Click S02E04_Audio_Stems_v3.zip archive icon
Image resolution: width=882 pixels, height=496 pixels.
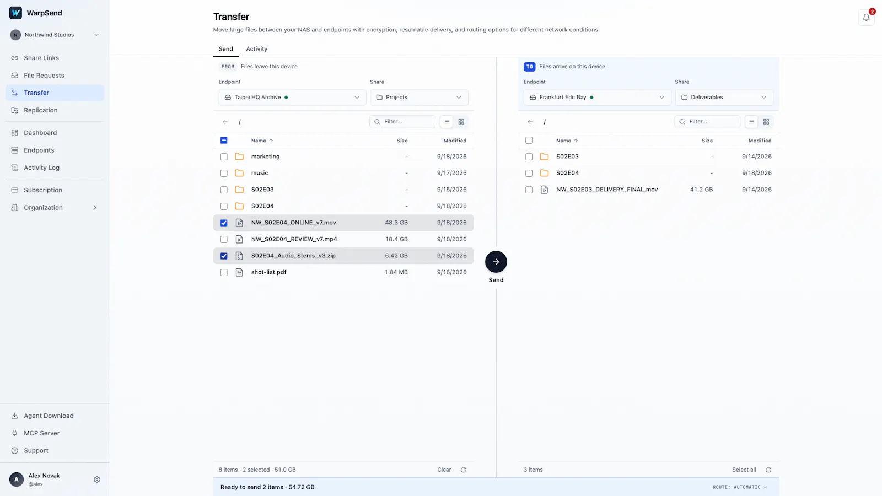[239, 256]
